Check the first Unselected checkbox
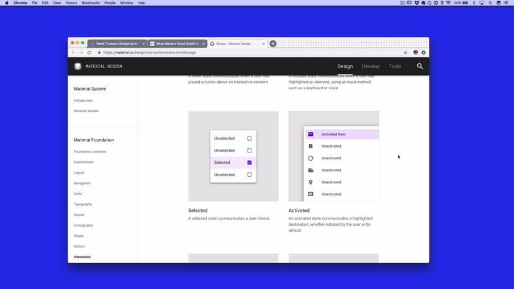Viewport: 514px width, 289px height. pos(250,138)
